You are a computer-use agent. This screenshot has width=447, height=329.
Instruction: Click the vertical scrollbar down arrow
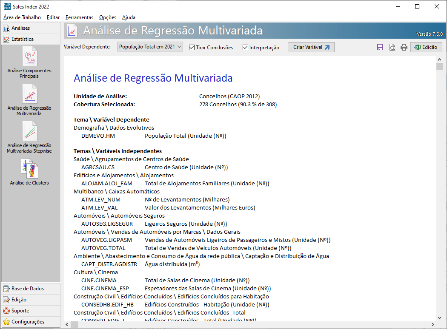pyautogui.click(x=439, y=318)
